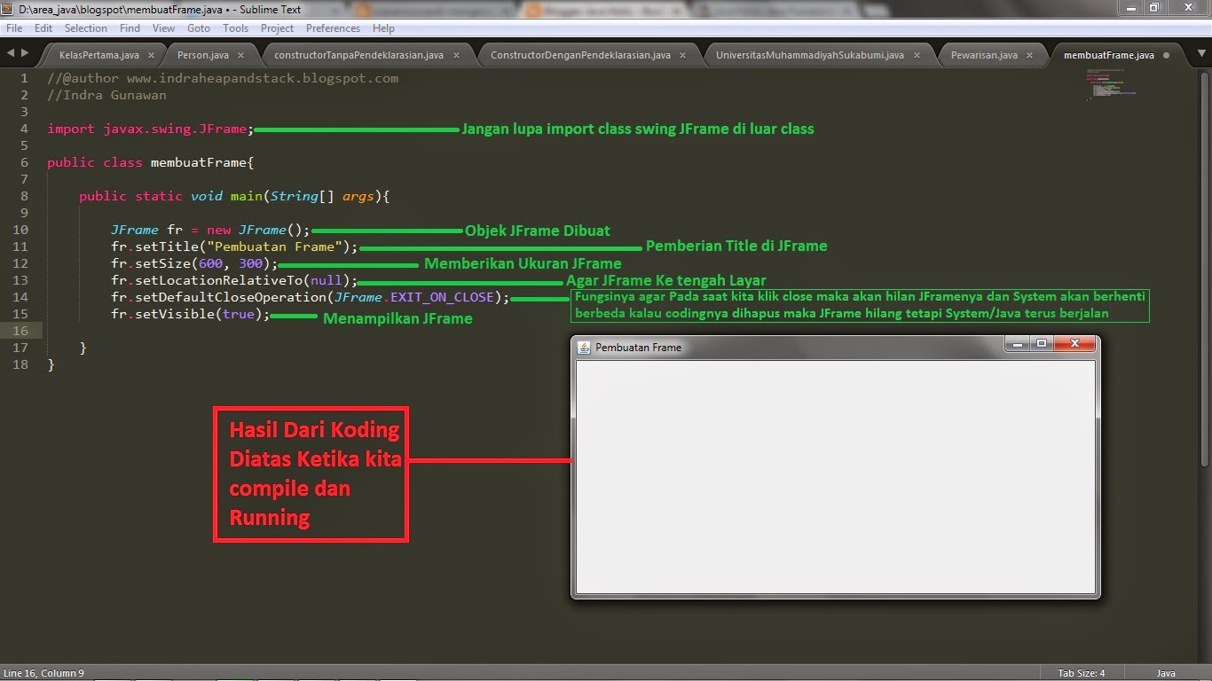Screen dimensions: 1212x681
Task: Close the constructorTanpaPendeklarasian.java tab
Action: pos(457,55)
